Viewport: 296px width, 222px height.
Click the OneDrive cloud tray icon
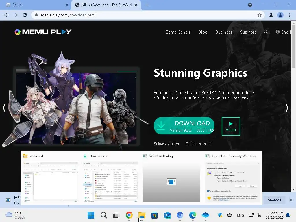(229, 215)
